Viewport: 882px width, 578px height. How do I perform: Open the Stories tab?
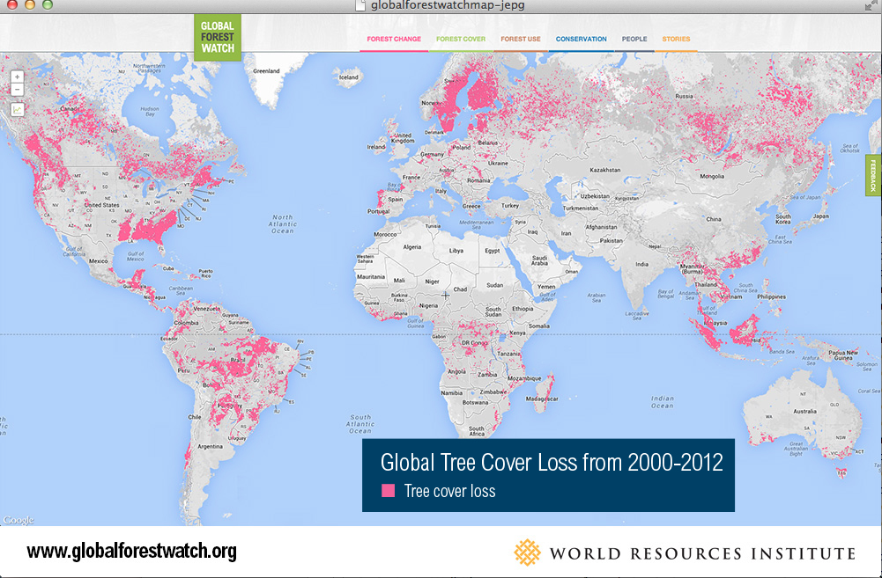(x=676, y=40)
